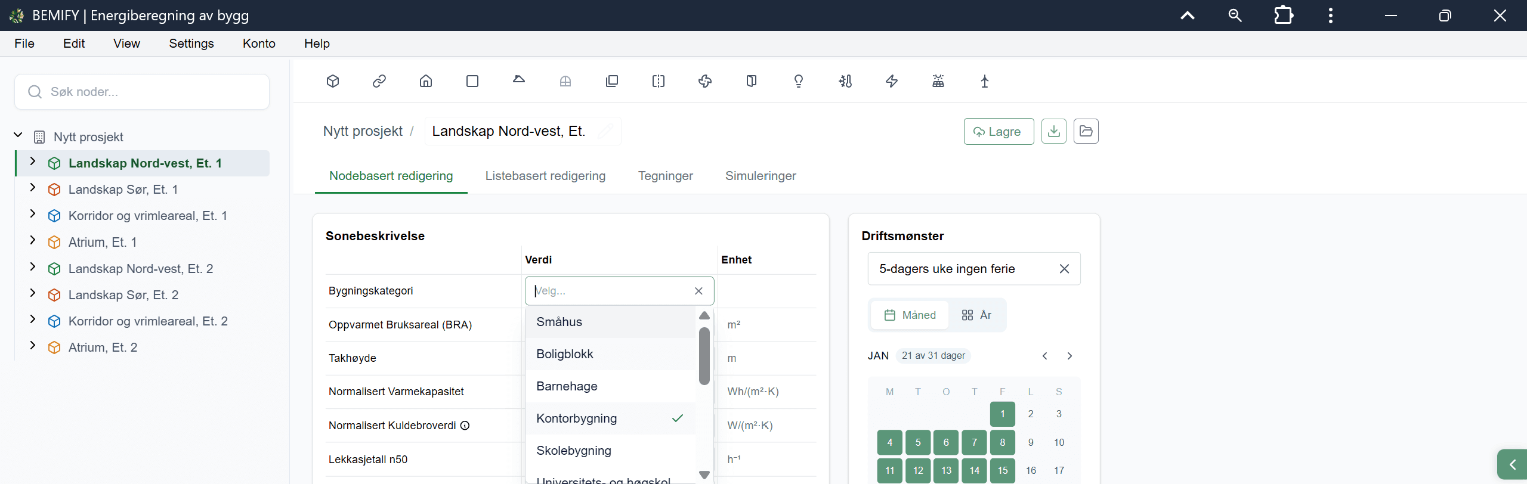Select the lightbulb lighting icon
Viewport: 1527px width, 484px height.
click(799, 81)
